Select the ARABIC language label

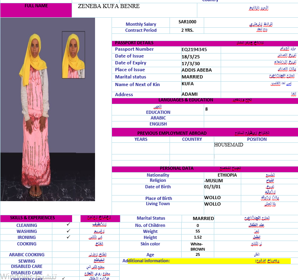click(158, 118)
